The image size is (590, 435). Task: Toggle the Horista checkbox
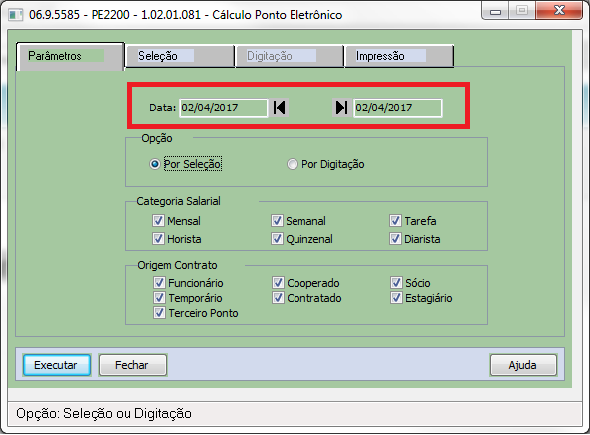pyautogui.click(x=158, y=239)
